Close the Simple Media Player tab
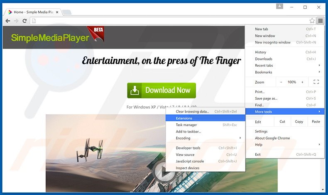This screenshot has height=195, width=328. point(57,12)
